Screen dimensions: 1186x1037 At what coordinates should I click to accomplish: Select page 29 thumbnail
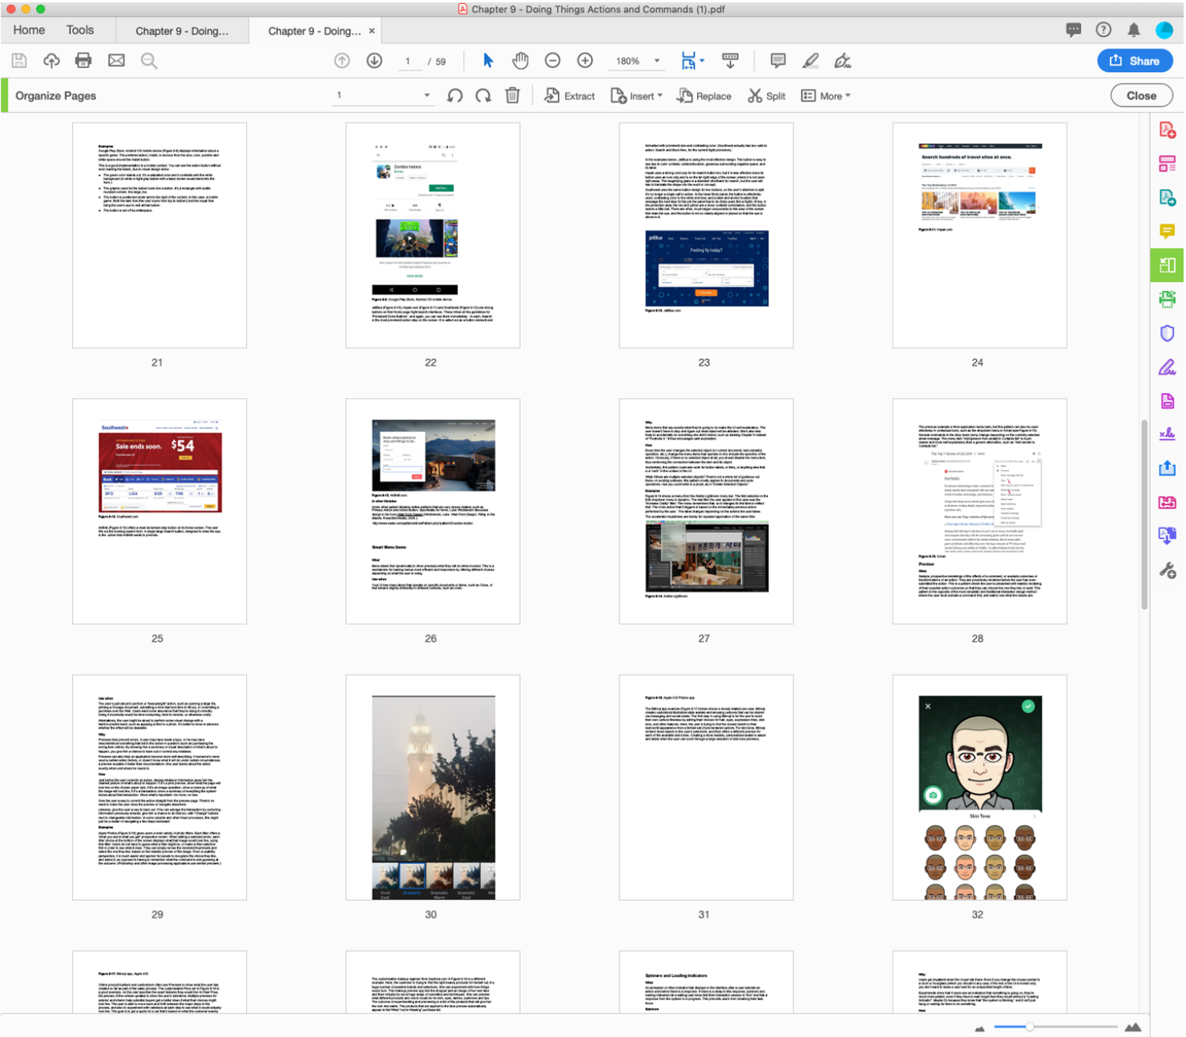pyautogui.click(x=159, y=787)
